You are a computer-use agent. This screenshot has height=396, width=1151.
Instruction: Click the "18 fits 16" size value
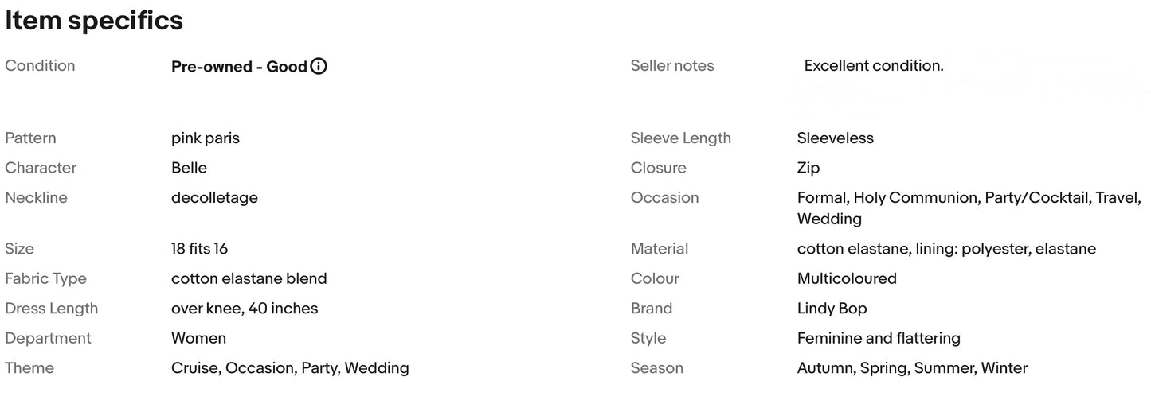click(x=199, y=249)
